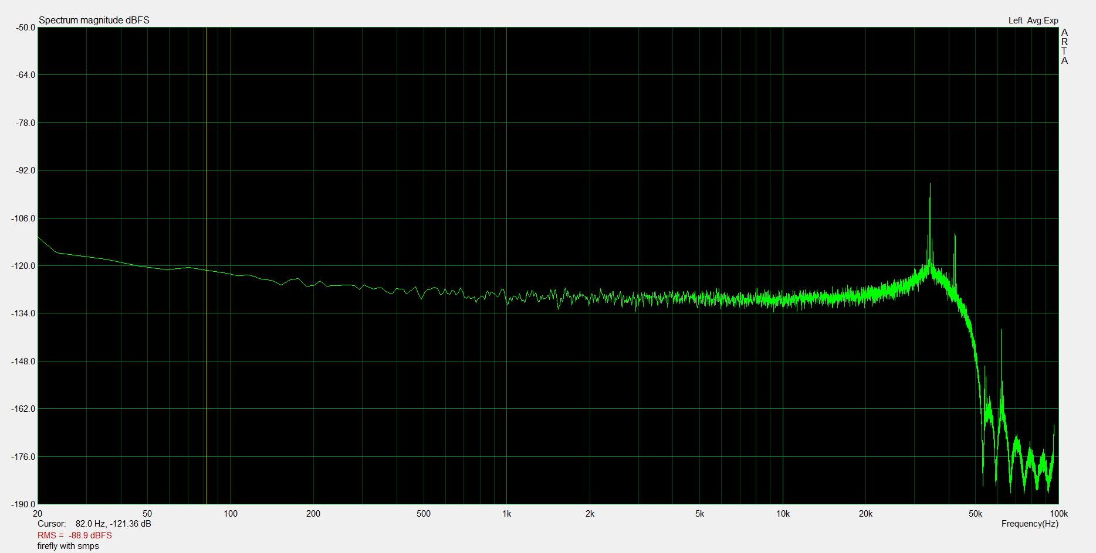1096x553 pixels.
Task: Click the caption 'firefly with smps'
Action: tap(68, 546)
